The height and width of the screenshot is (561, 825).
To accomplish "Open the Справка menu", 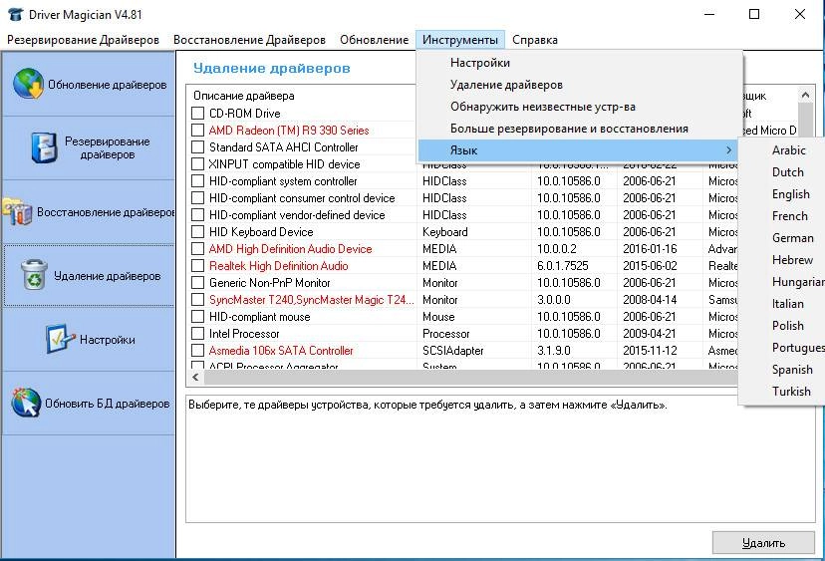I will point(535,40).
